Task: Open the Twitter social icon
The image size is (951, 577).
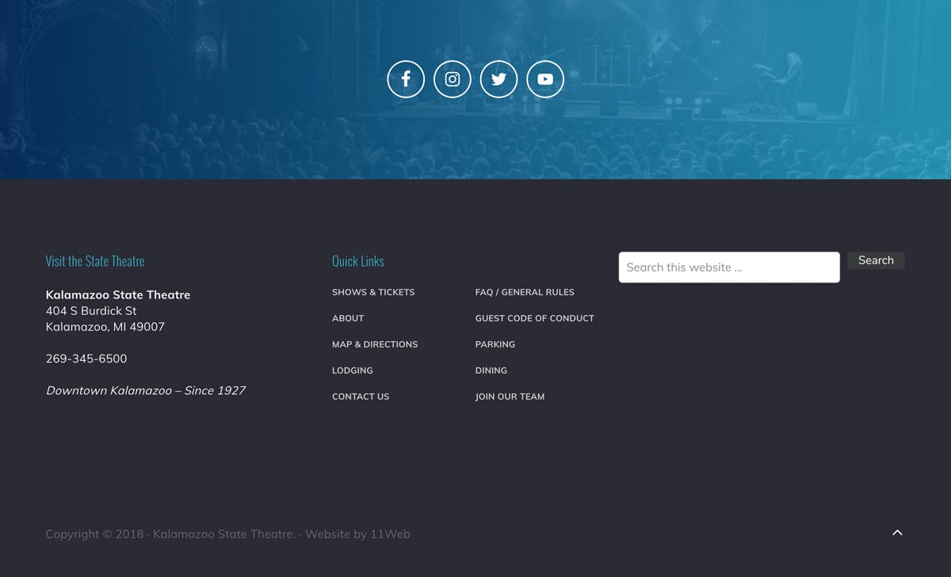Action: point(498,79)
